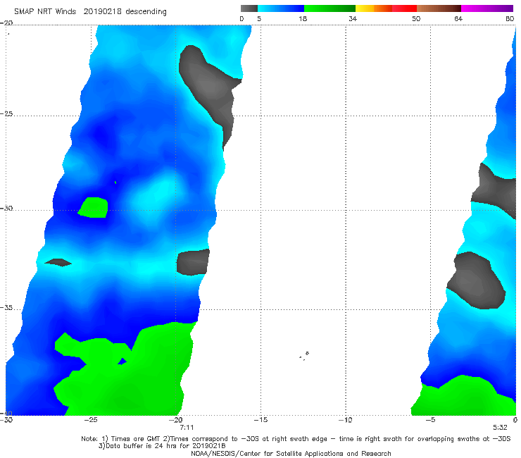This screenshot has width=521, height=458.
Task: Click the cyan-to-blue segment of the colorbar
Action: 281,8
